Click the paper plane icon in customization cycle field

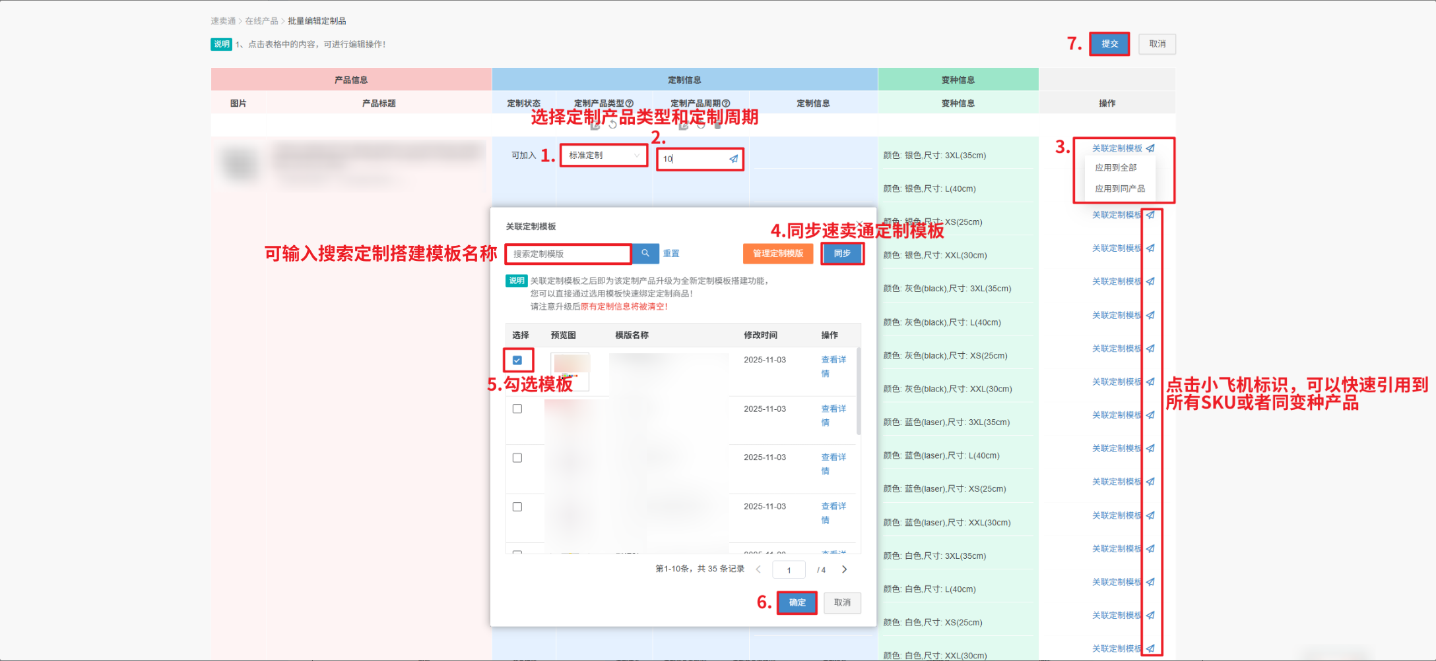coord(733,159)
